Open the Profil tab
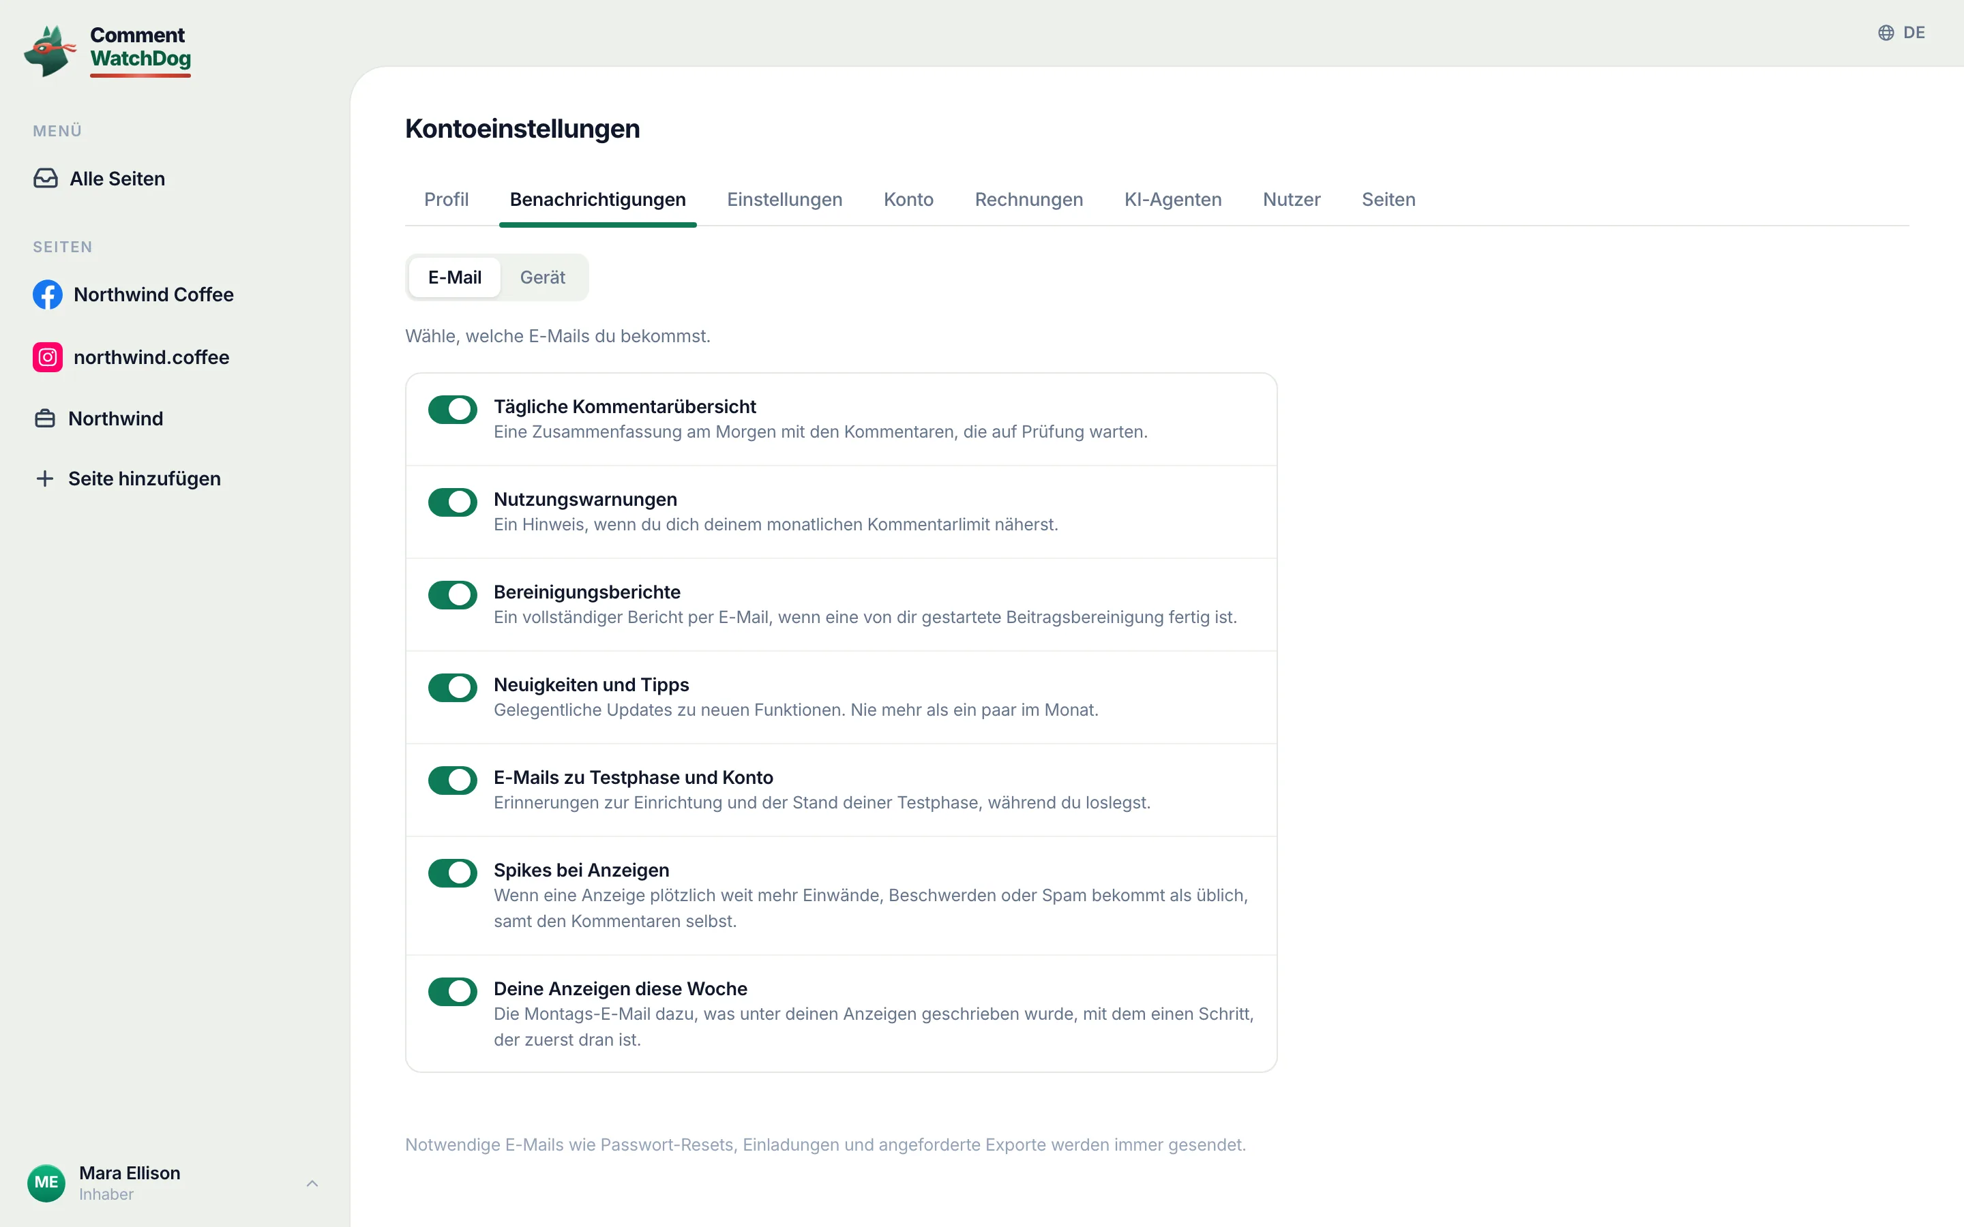Screen dimensions: 1964x1227 coord(447,200)
